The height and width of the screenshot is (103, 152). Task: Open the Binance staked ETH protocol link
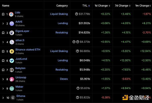[27, 50]
